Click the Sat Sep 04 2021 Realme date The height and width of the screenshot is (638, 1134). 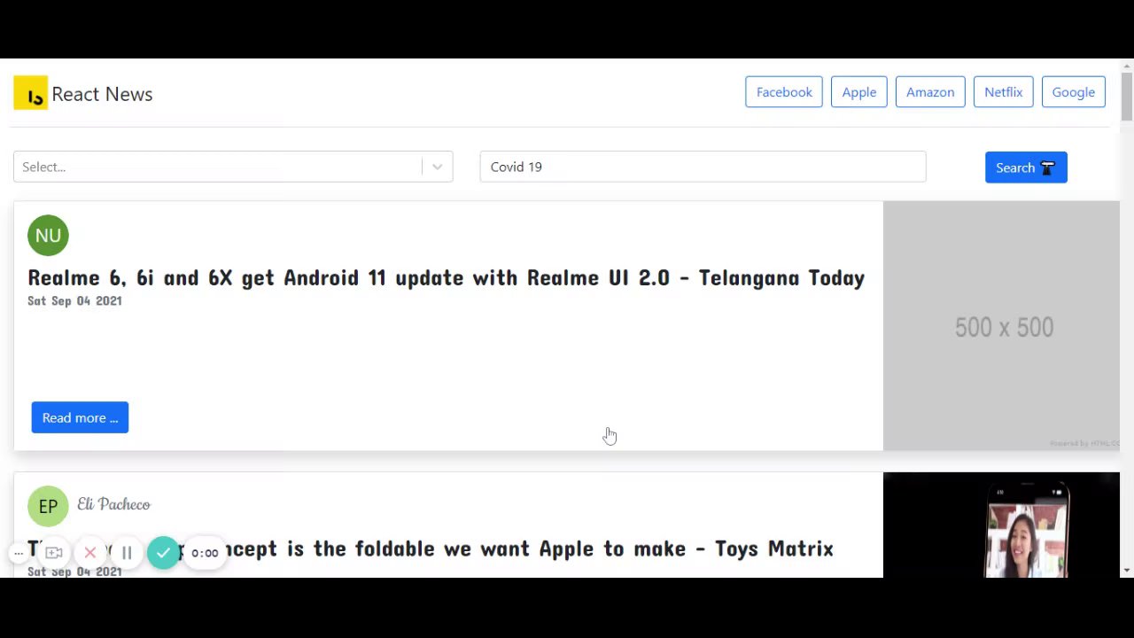[74, 301]
